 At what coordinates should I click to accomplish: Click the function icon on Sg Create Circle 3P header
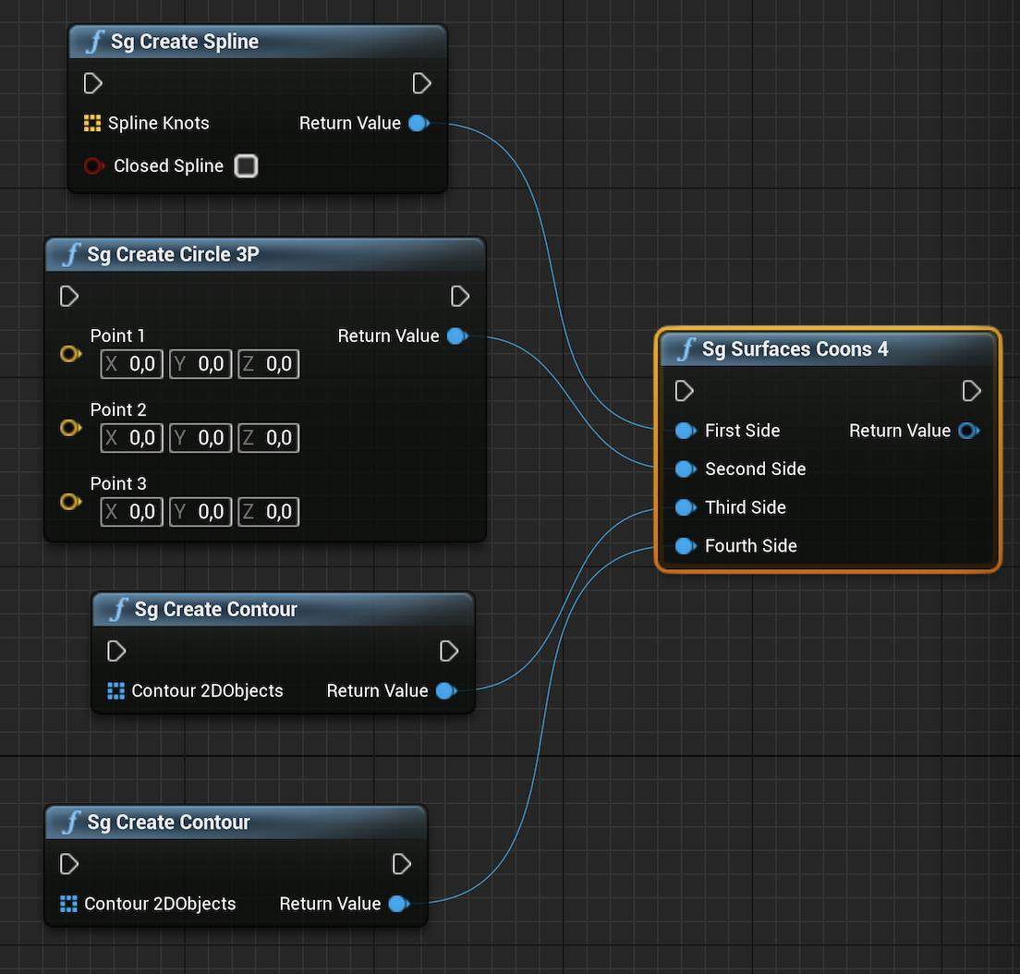pyautogui.click(x=71, y=254)
